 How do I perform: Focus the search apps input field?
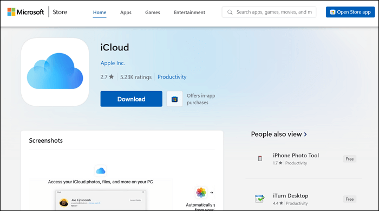point(269,12)
